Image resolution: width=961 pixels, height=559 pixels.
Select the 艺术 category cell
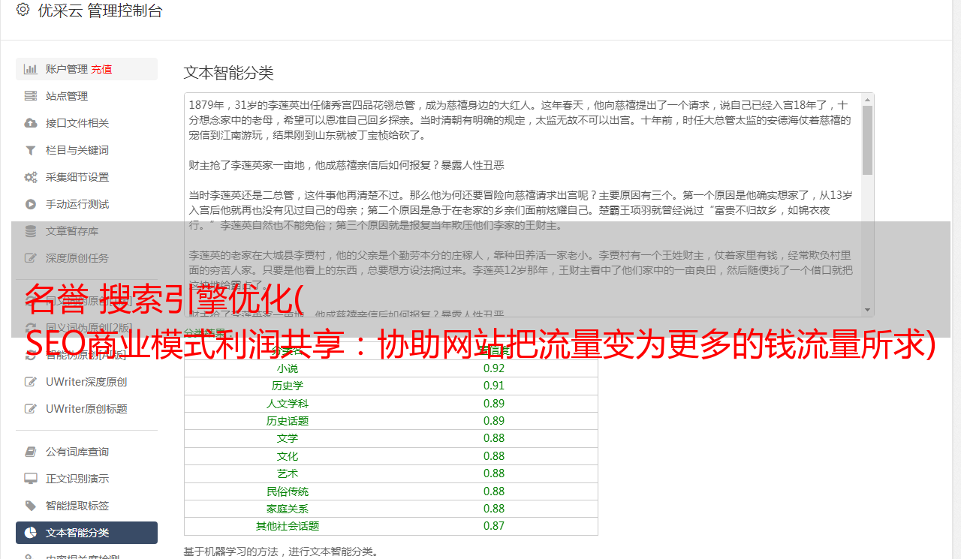pos(287,473)
